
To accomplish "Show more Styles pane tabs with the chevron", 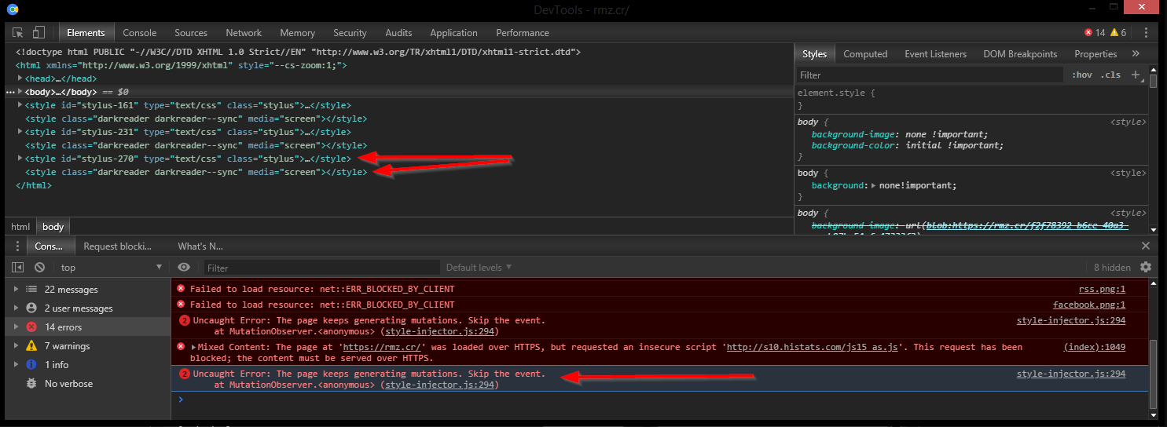I will [1136, 53].
